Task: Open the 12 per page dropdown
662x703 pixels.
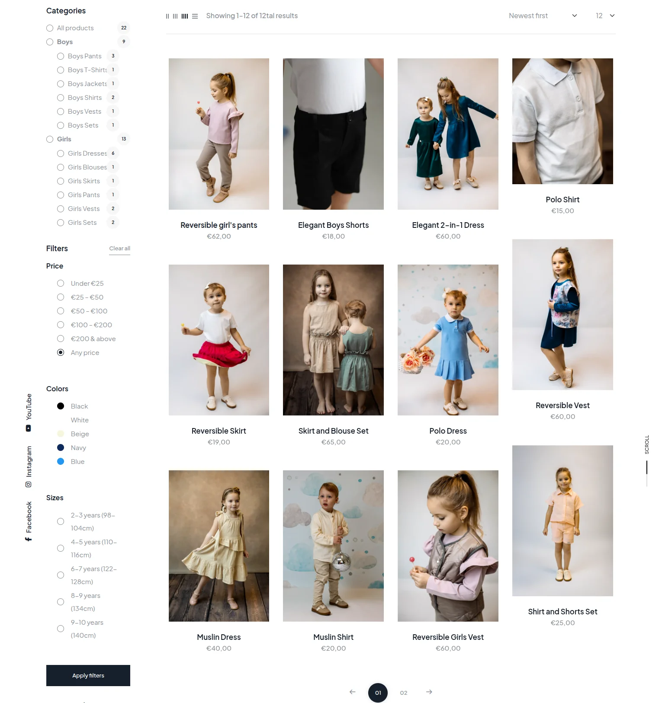Action: point(605,16)
